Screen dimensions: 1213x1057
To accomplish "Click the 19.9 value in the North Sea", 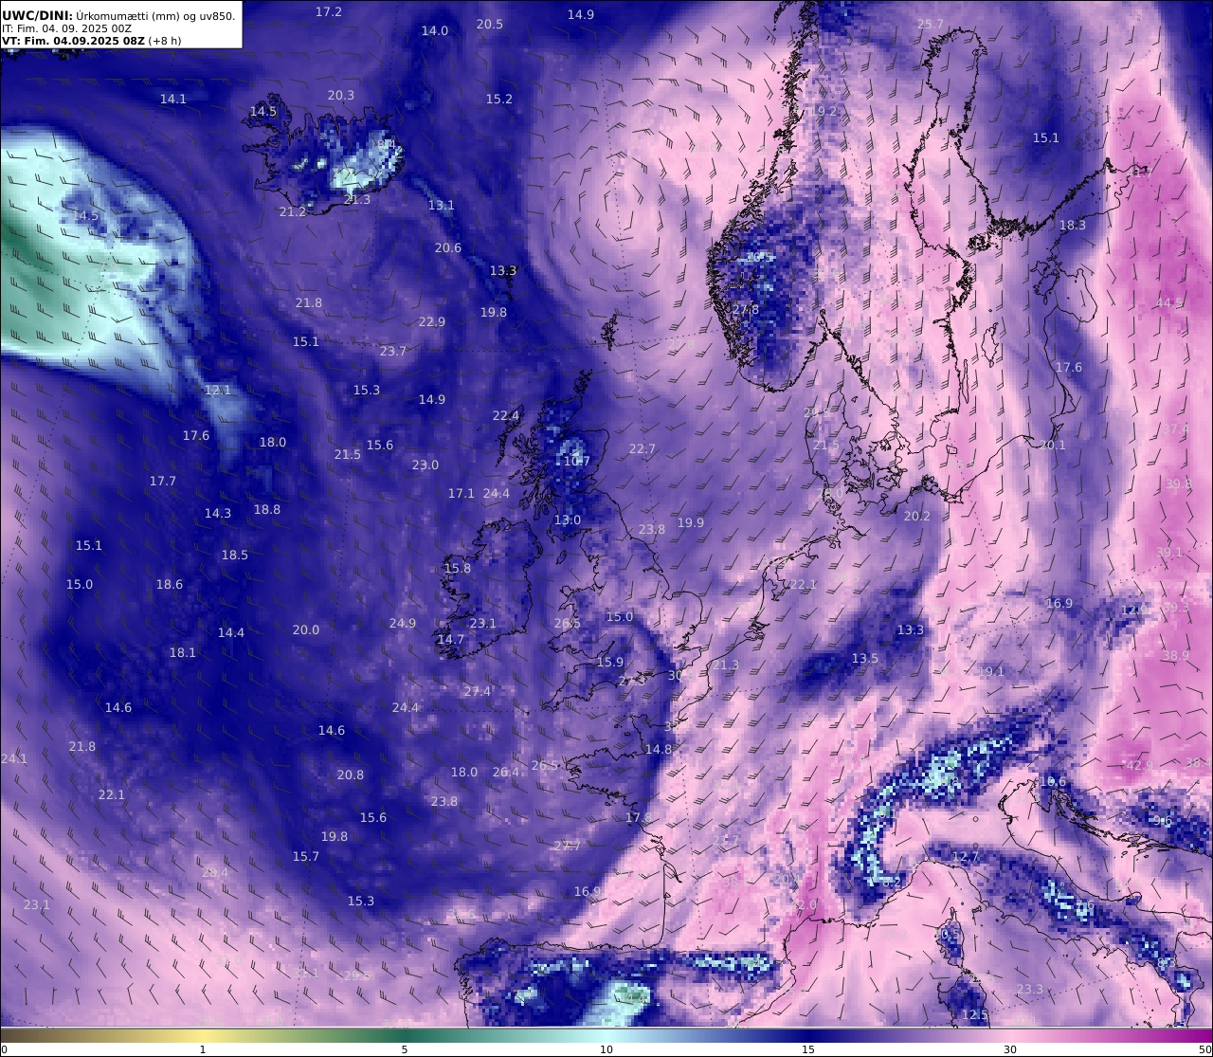I will 691,523.
